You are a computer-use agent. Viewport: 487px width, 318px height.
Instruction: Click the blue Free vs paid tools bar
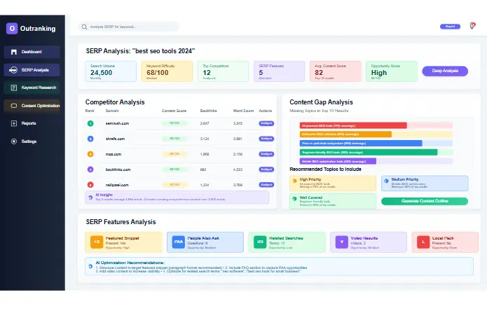coord(361,143)
